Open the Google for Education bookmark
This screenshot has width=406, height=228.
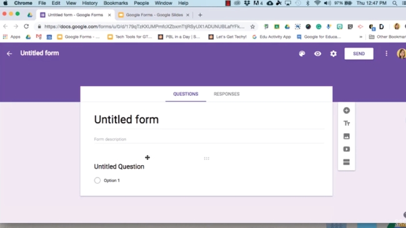[x=319, y=37]
